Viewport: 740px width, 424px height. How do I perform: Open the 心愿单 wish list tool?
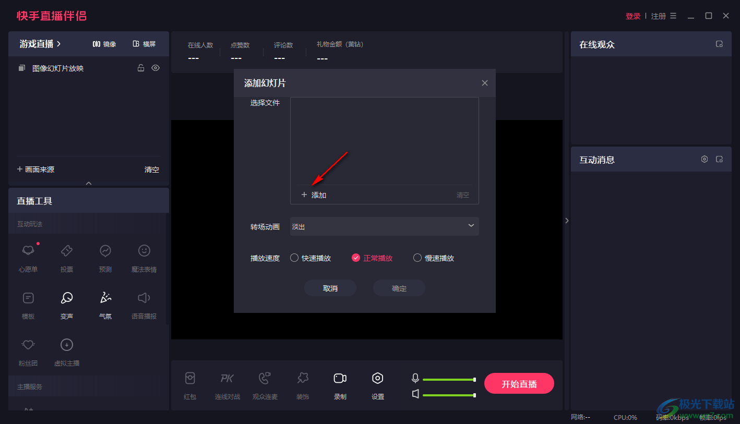tap(28, 258)
